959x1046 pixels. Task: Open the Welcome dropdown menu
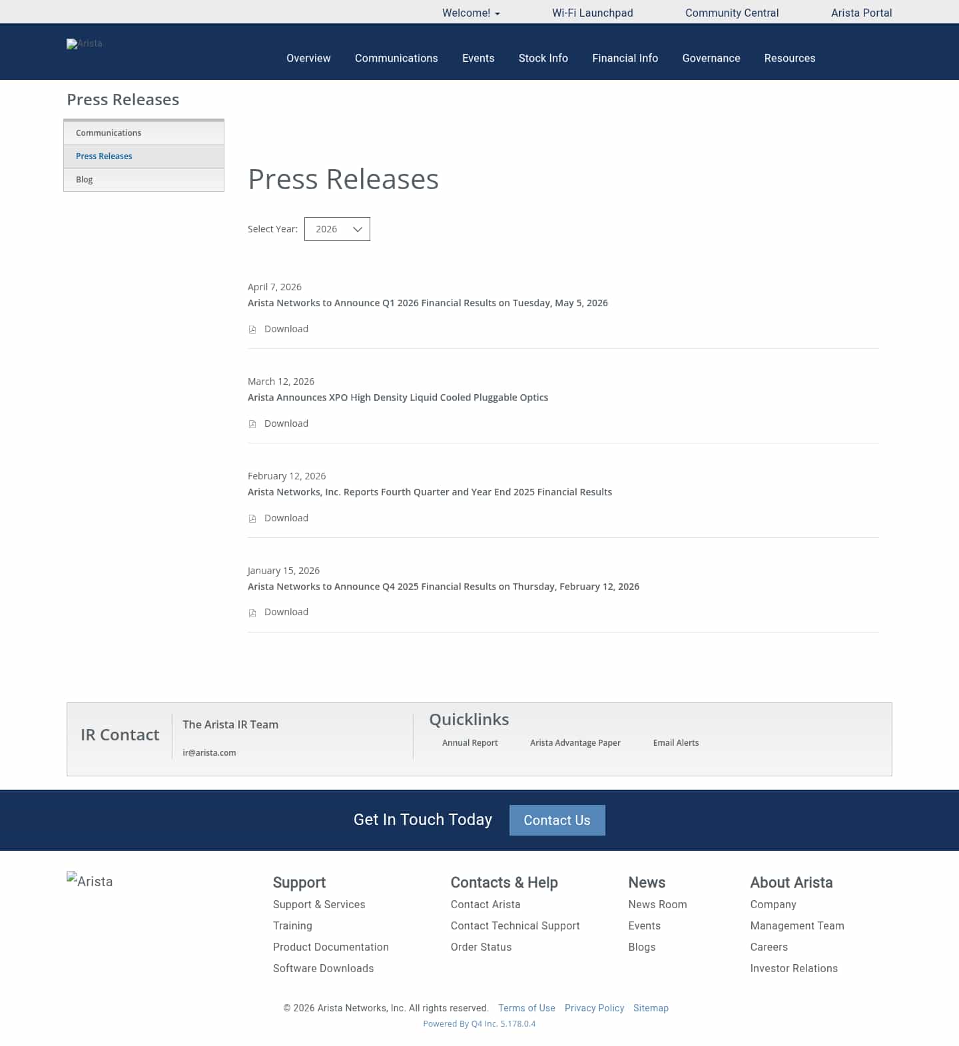tap(471, 13)
